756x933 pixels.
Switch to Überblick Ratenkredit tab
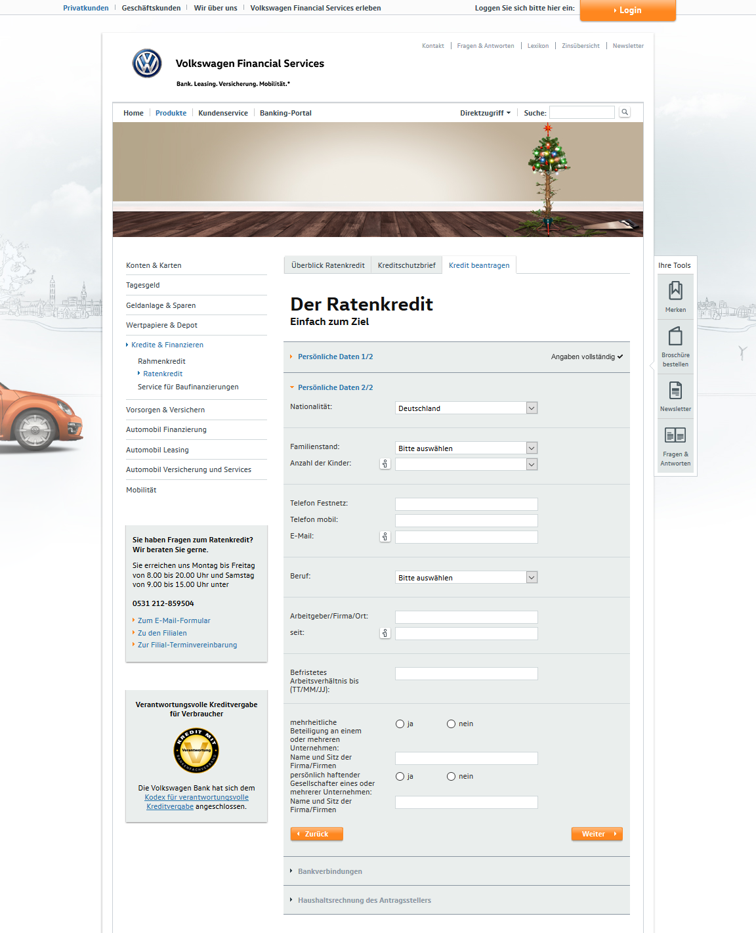[x=327, y=265]
